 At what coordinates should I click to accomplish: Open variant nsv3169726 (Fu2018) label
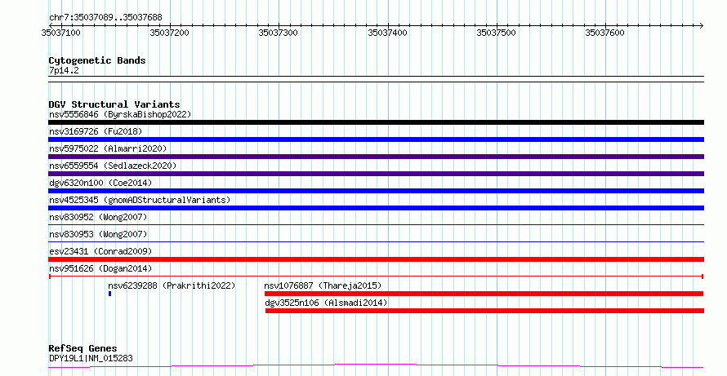[96, 131]
